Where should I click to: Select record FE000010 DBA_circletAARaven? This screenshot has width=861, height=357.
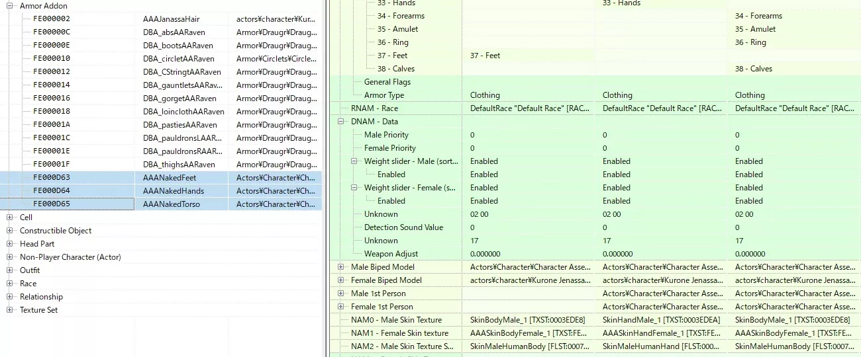[x=162, y=58]
